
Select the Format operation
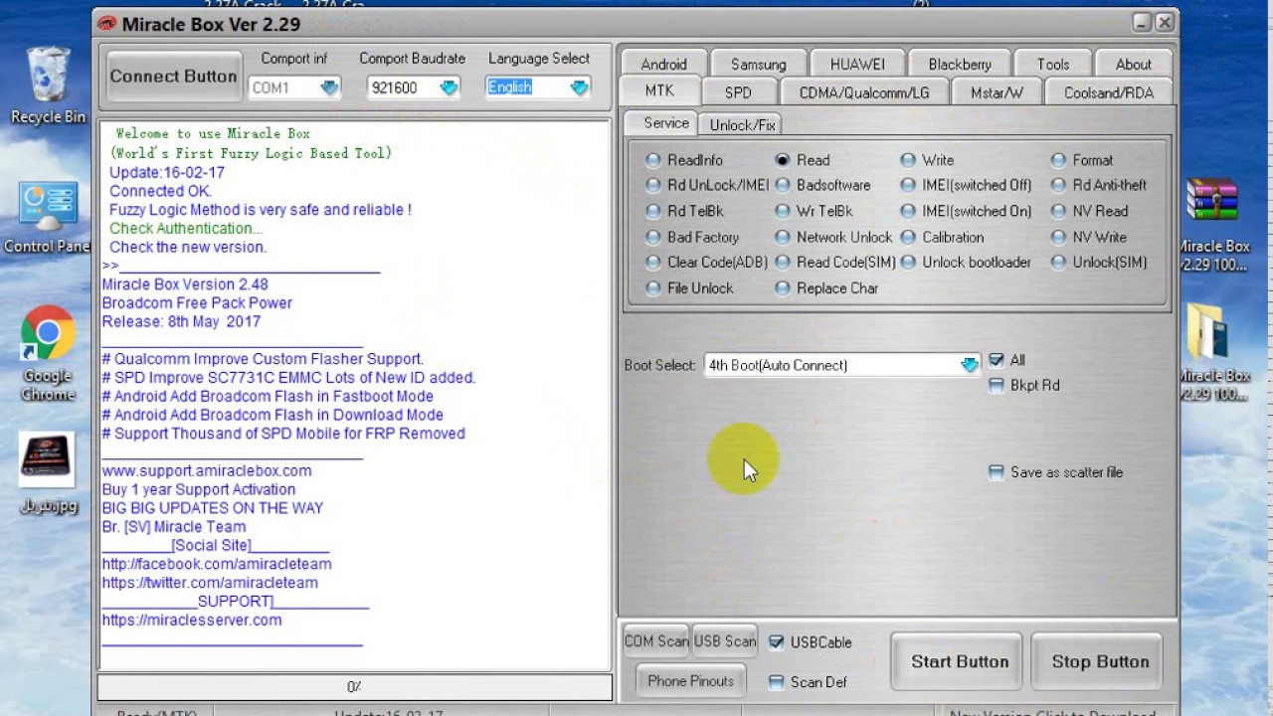point(1058,159)
